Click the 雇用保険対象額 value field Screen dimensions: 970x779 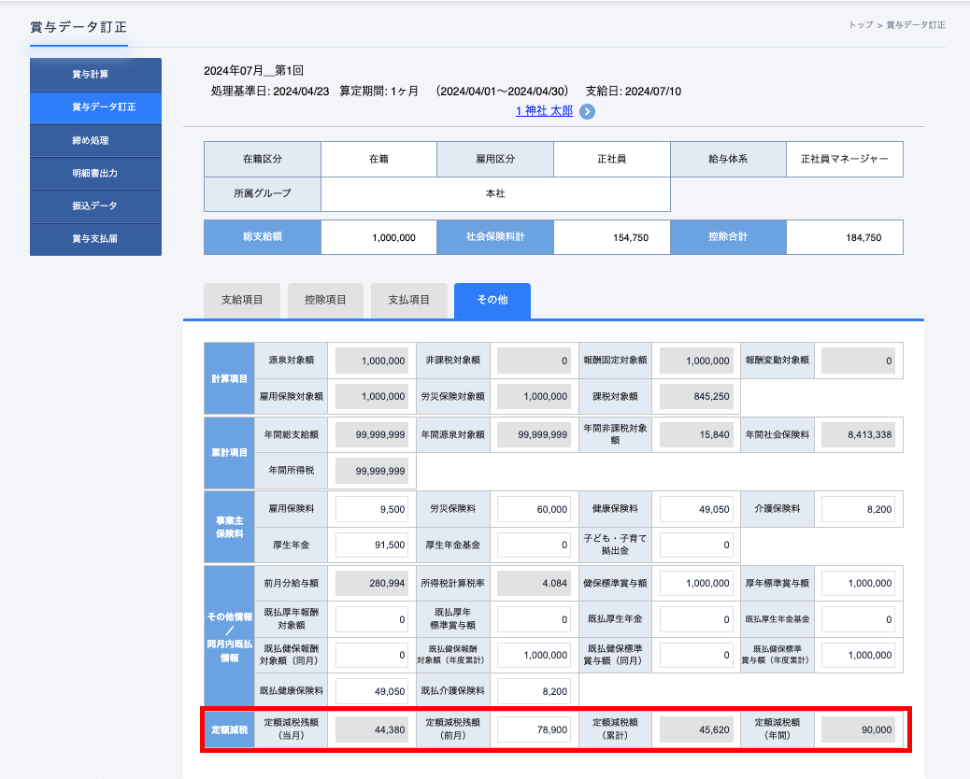372,396
